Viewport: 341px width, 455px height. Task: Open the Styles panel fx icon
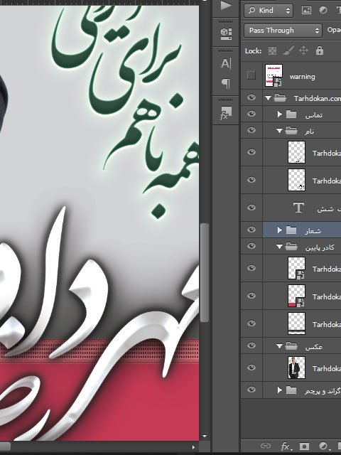(x=226, y=113)
